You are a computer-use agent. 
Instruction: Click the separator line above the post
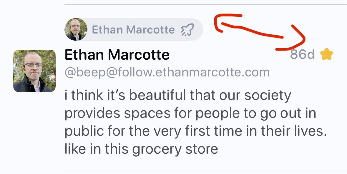click(x=205, y=5)
